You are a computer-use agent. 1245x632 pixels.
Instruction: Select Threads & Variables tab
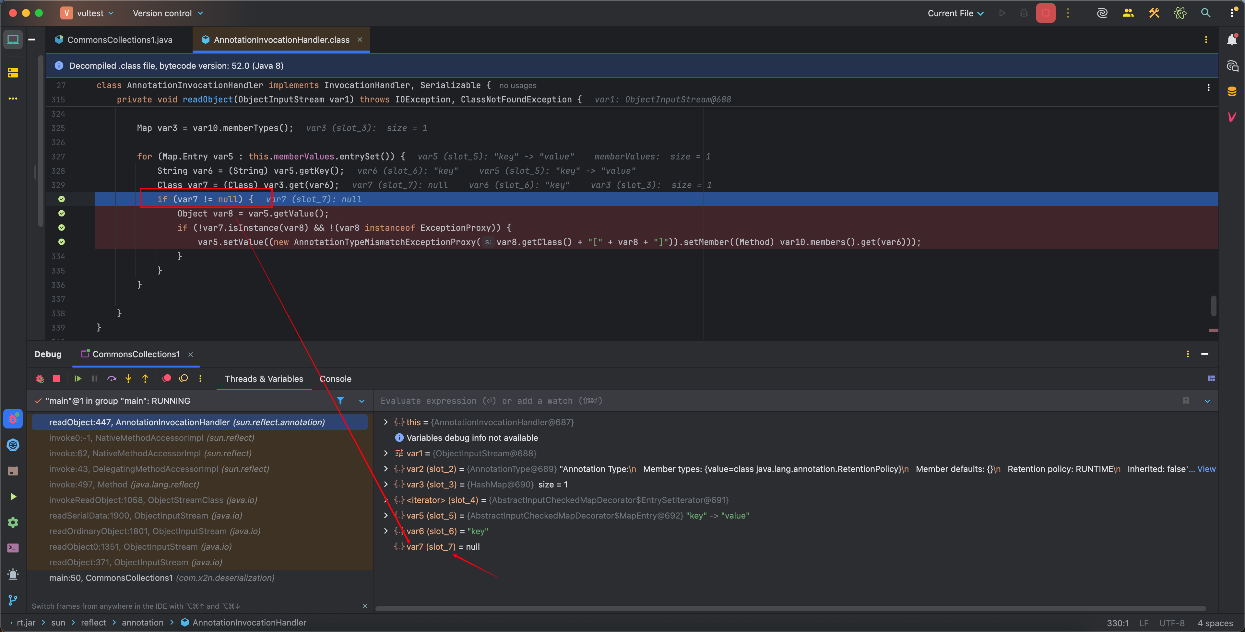264,379
